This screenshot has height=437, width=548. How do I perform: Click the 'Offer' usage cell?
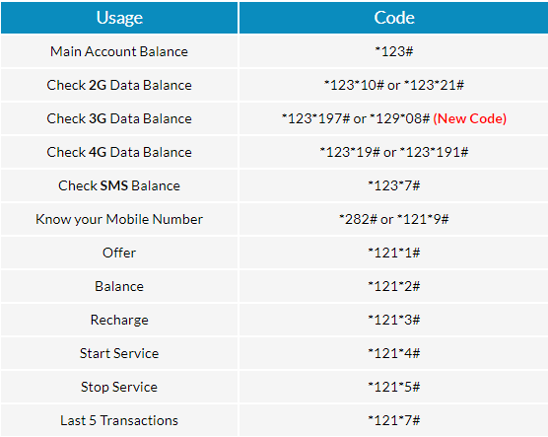pos(119,253)
